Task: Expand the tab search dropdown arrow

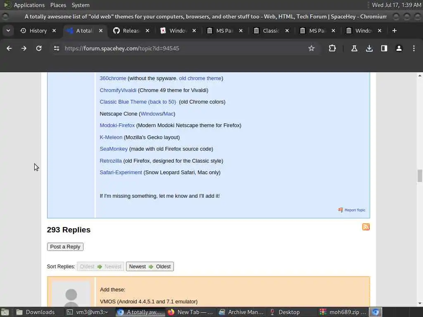Action: (x=8, y=31)
